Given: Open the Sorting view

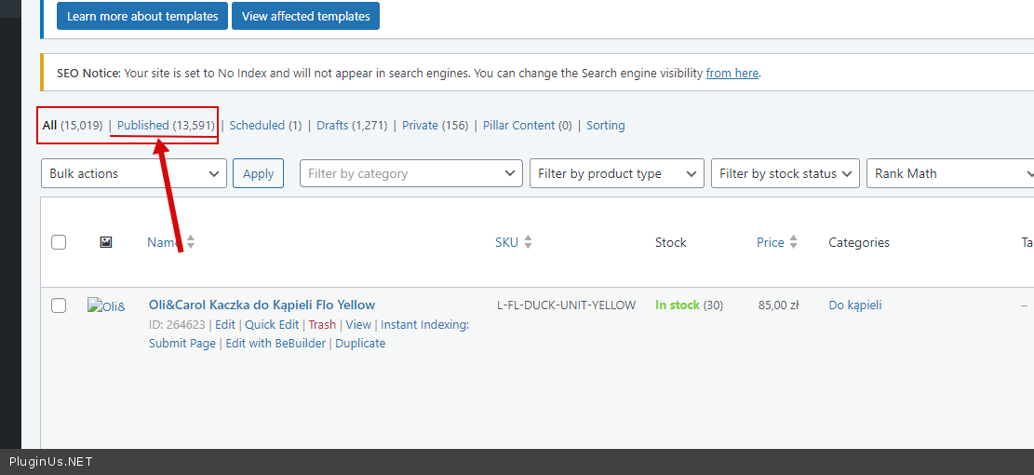Looking at the screenshot, I should tap(605, 126).
